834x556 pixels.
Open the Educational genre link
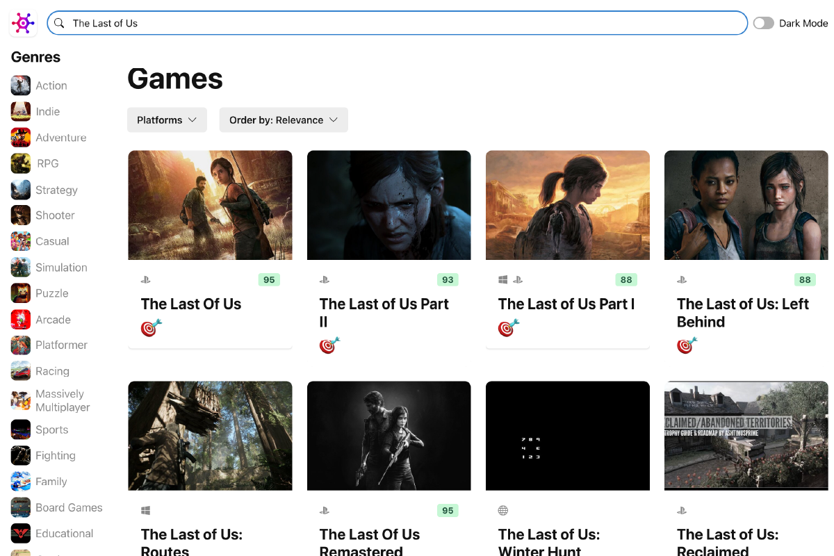65,534
